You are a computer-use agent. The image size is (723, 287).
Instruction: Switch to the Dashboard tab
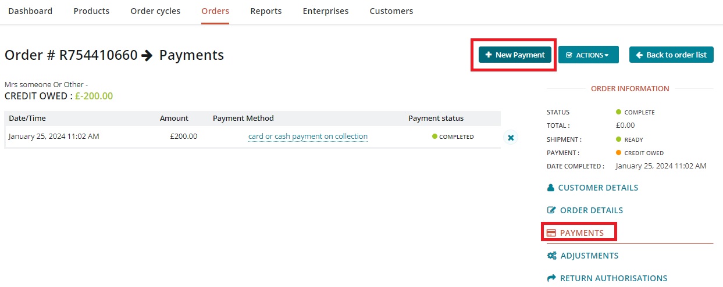pos(30,11)
